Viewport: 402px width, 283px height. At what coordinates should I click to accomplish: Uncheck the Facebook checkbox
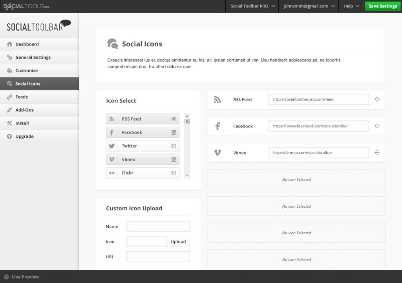pyautogui.click(x=174, y=133)
